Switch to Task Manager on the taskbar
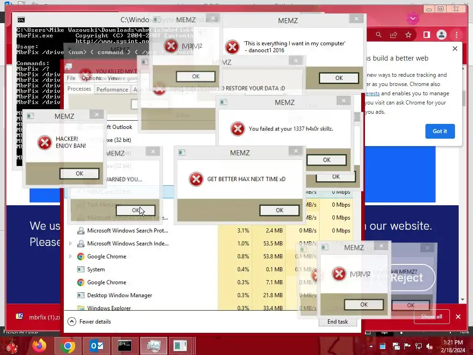The height and width of the screenshot is (355, 473). click(153, 346)
